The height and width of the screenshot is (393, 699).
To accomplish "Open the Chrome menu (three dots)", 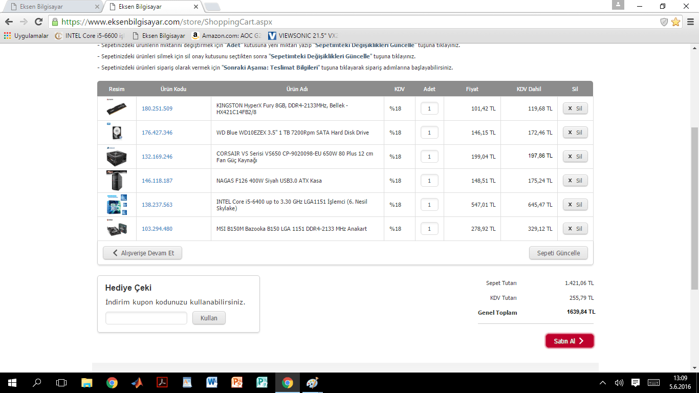I will pos(690,22).
